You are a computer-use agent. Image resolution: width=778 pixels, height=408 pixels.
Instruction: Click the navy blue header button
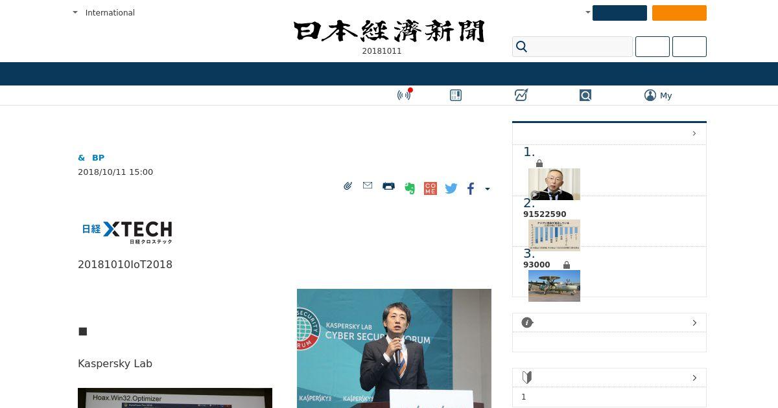click(620, 13)
